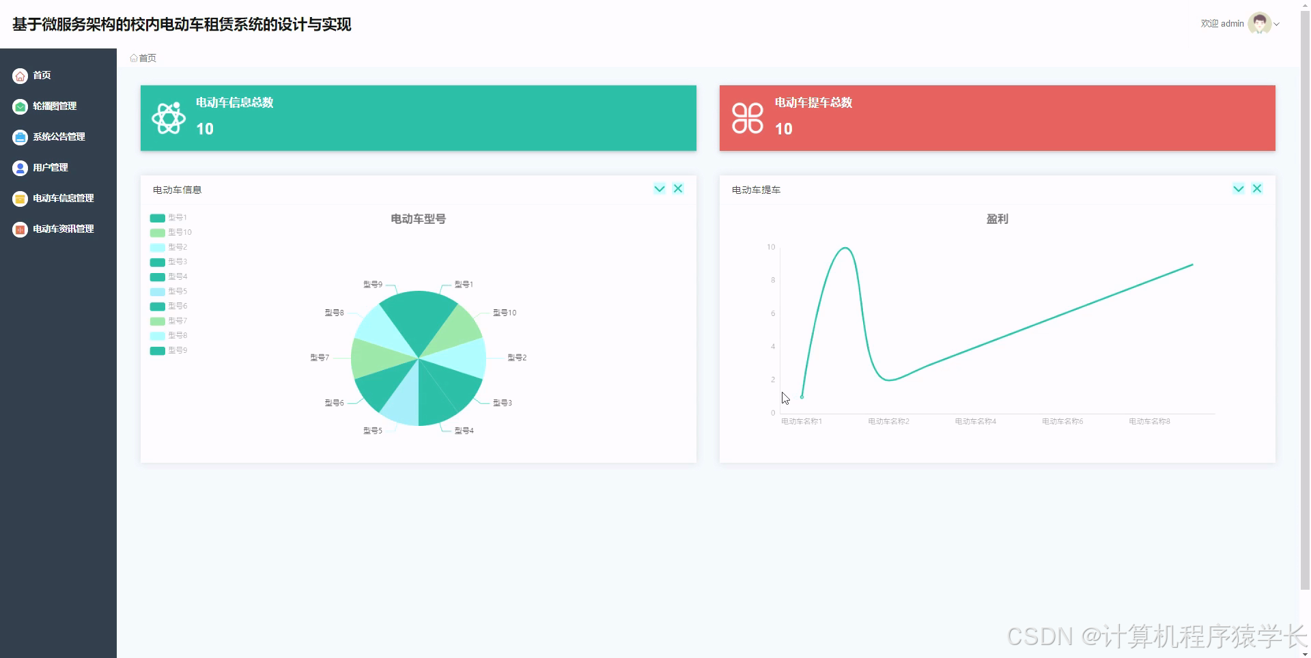This screenshot has height=658, width=1311.
Task: Collapse the 电动车信息 panel
Action: tap(660, 188)
